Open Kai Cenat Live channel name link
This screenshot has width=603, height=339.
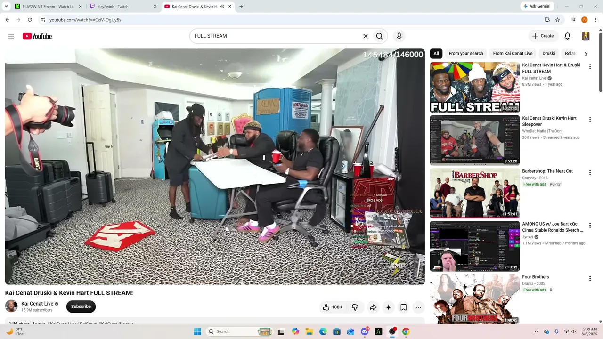click(x=37, y=304)
